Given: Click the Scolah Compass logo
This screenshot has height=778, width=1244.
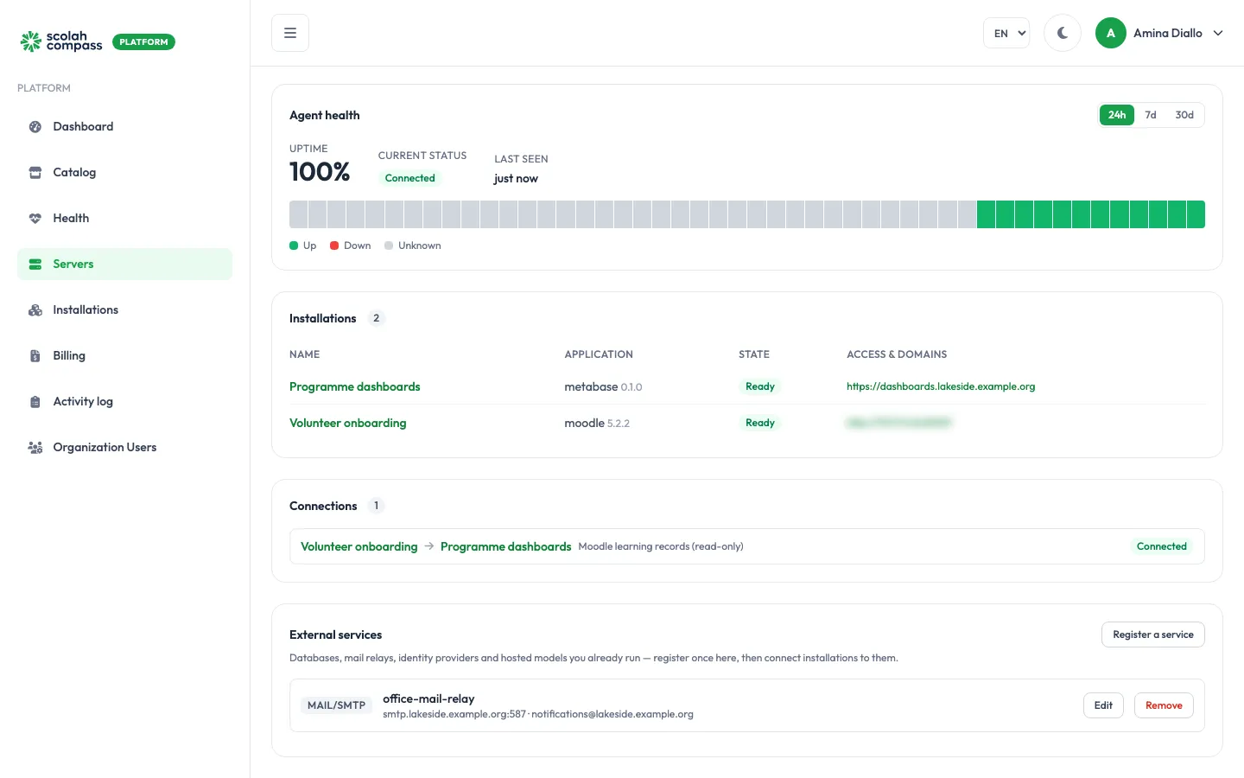Looking at the screenshot, I should (x=61, y=41).
